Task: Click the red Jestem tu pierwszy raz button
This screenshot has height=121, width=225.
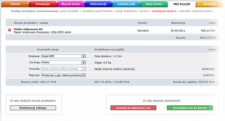Action: click(133, 108)
